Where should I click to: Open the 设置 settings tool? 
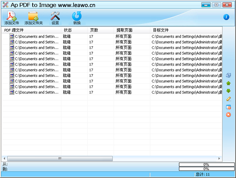click(55, 18)
